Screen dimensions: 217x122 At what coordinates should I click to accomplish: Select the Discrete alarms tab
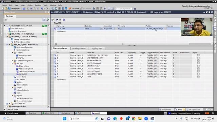click(60, 48)
